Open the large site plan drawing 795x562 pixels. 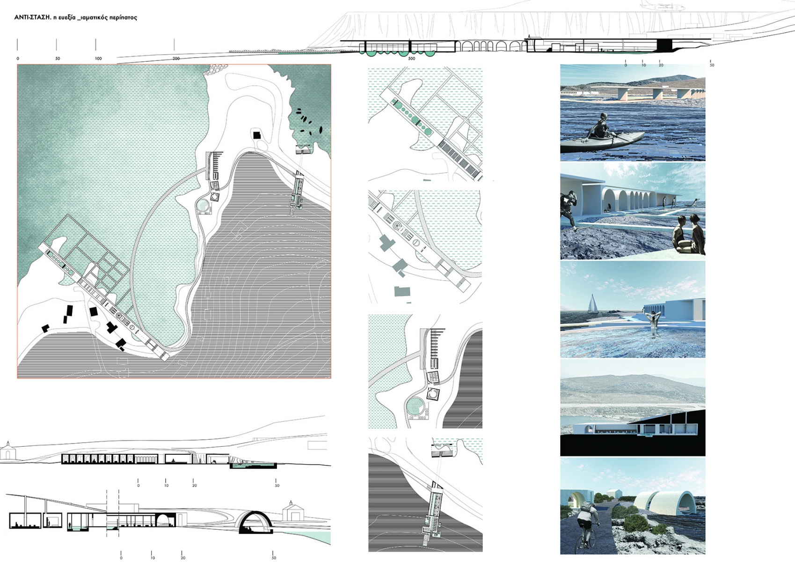coord(174,221)
